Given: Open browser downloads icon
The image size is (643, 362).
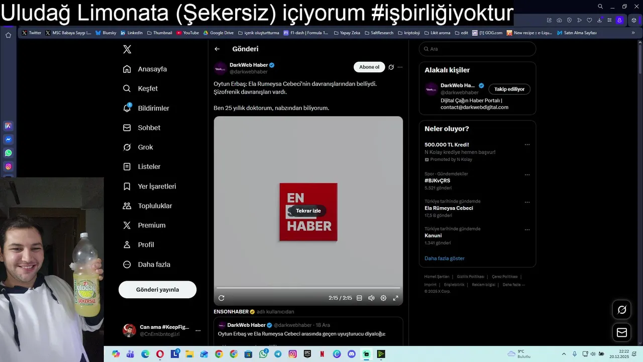Looking at the screenshot, I should (599, 20).
